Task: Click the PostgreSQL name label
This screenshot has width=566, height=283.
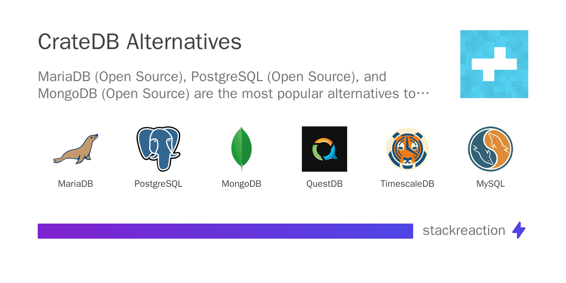Action: pyautogui.click(x=158, y=184)
